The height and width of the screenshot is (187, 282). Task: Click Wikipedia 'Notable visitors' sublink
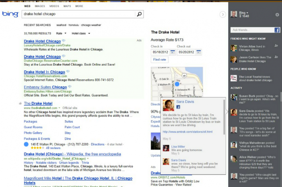[x=46, y=163]
